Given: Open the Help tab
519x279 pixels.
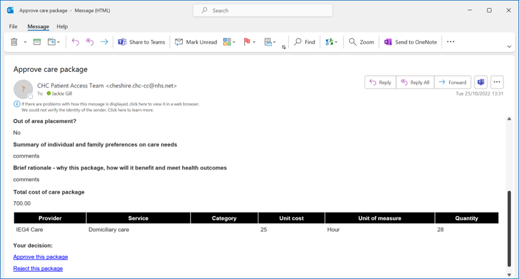Looking at the screenshot, I should pos(62,26).
